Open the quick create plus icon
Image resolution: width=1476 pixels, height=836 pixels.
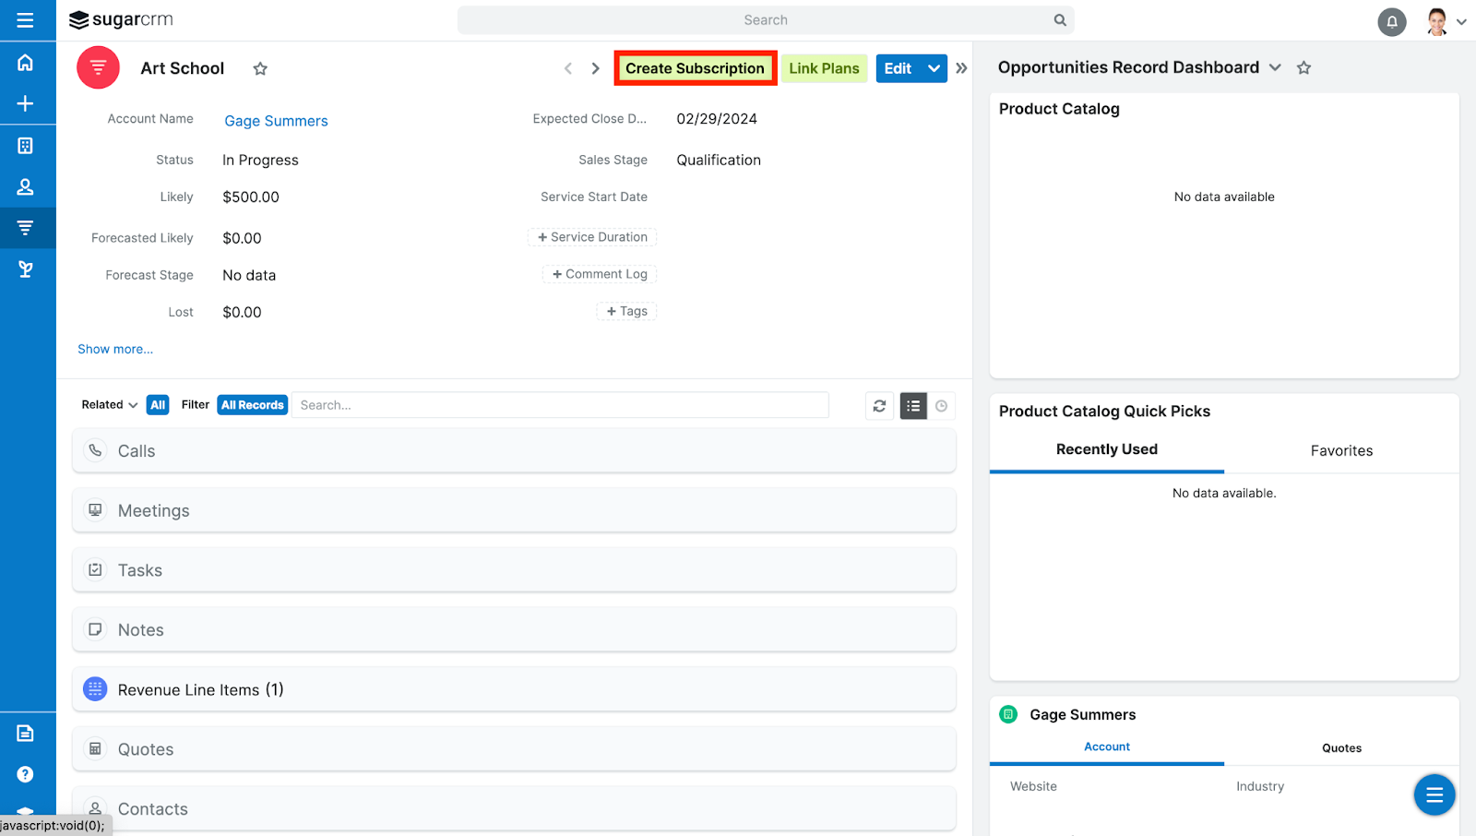(25, 103)
